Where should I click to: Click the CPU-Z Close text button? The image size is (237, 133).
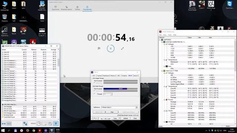[x=135, y=118]
